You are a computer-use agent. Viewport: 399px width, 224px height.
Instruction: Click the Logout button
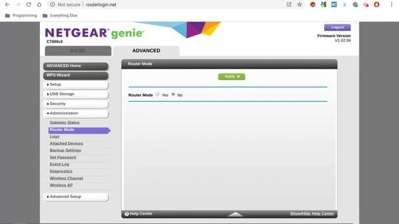(337, 27)
